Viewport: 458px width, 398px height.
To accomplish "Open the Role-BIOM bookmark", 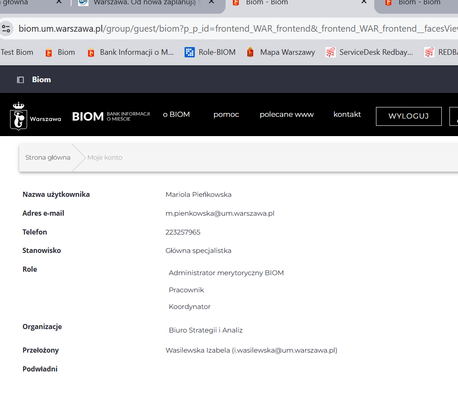I will (x=210, y=52).
